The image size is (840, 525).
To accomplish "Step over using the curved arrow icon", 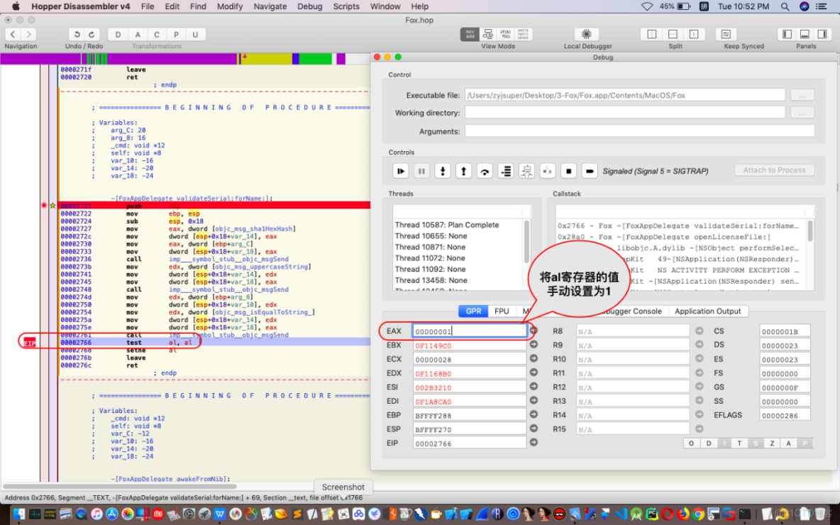I will [485, 170].
